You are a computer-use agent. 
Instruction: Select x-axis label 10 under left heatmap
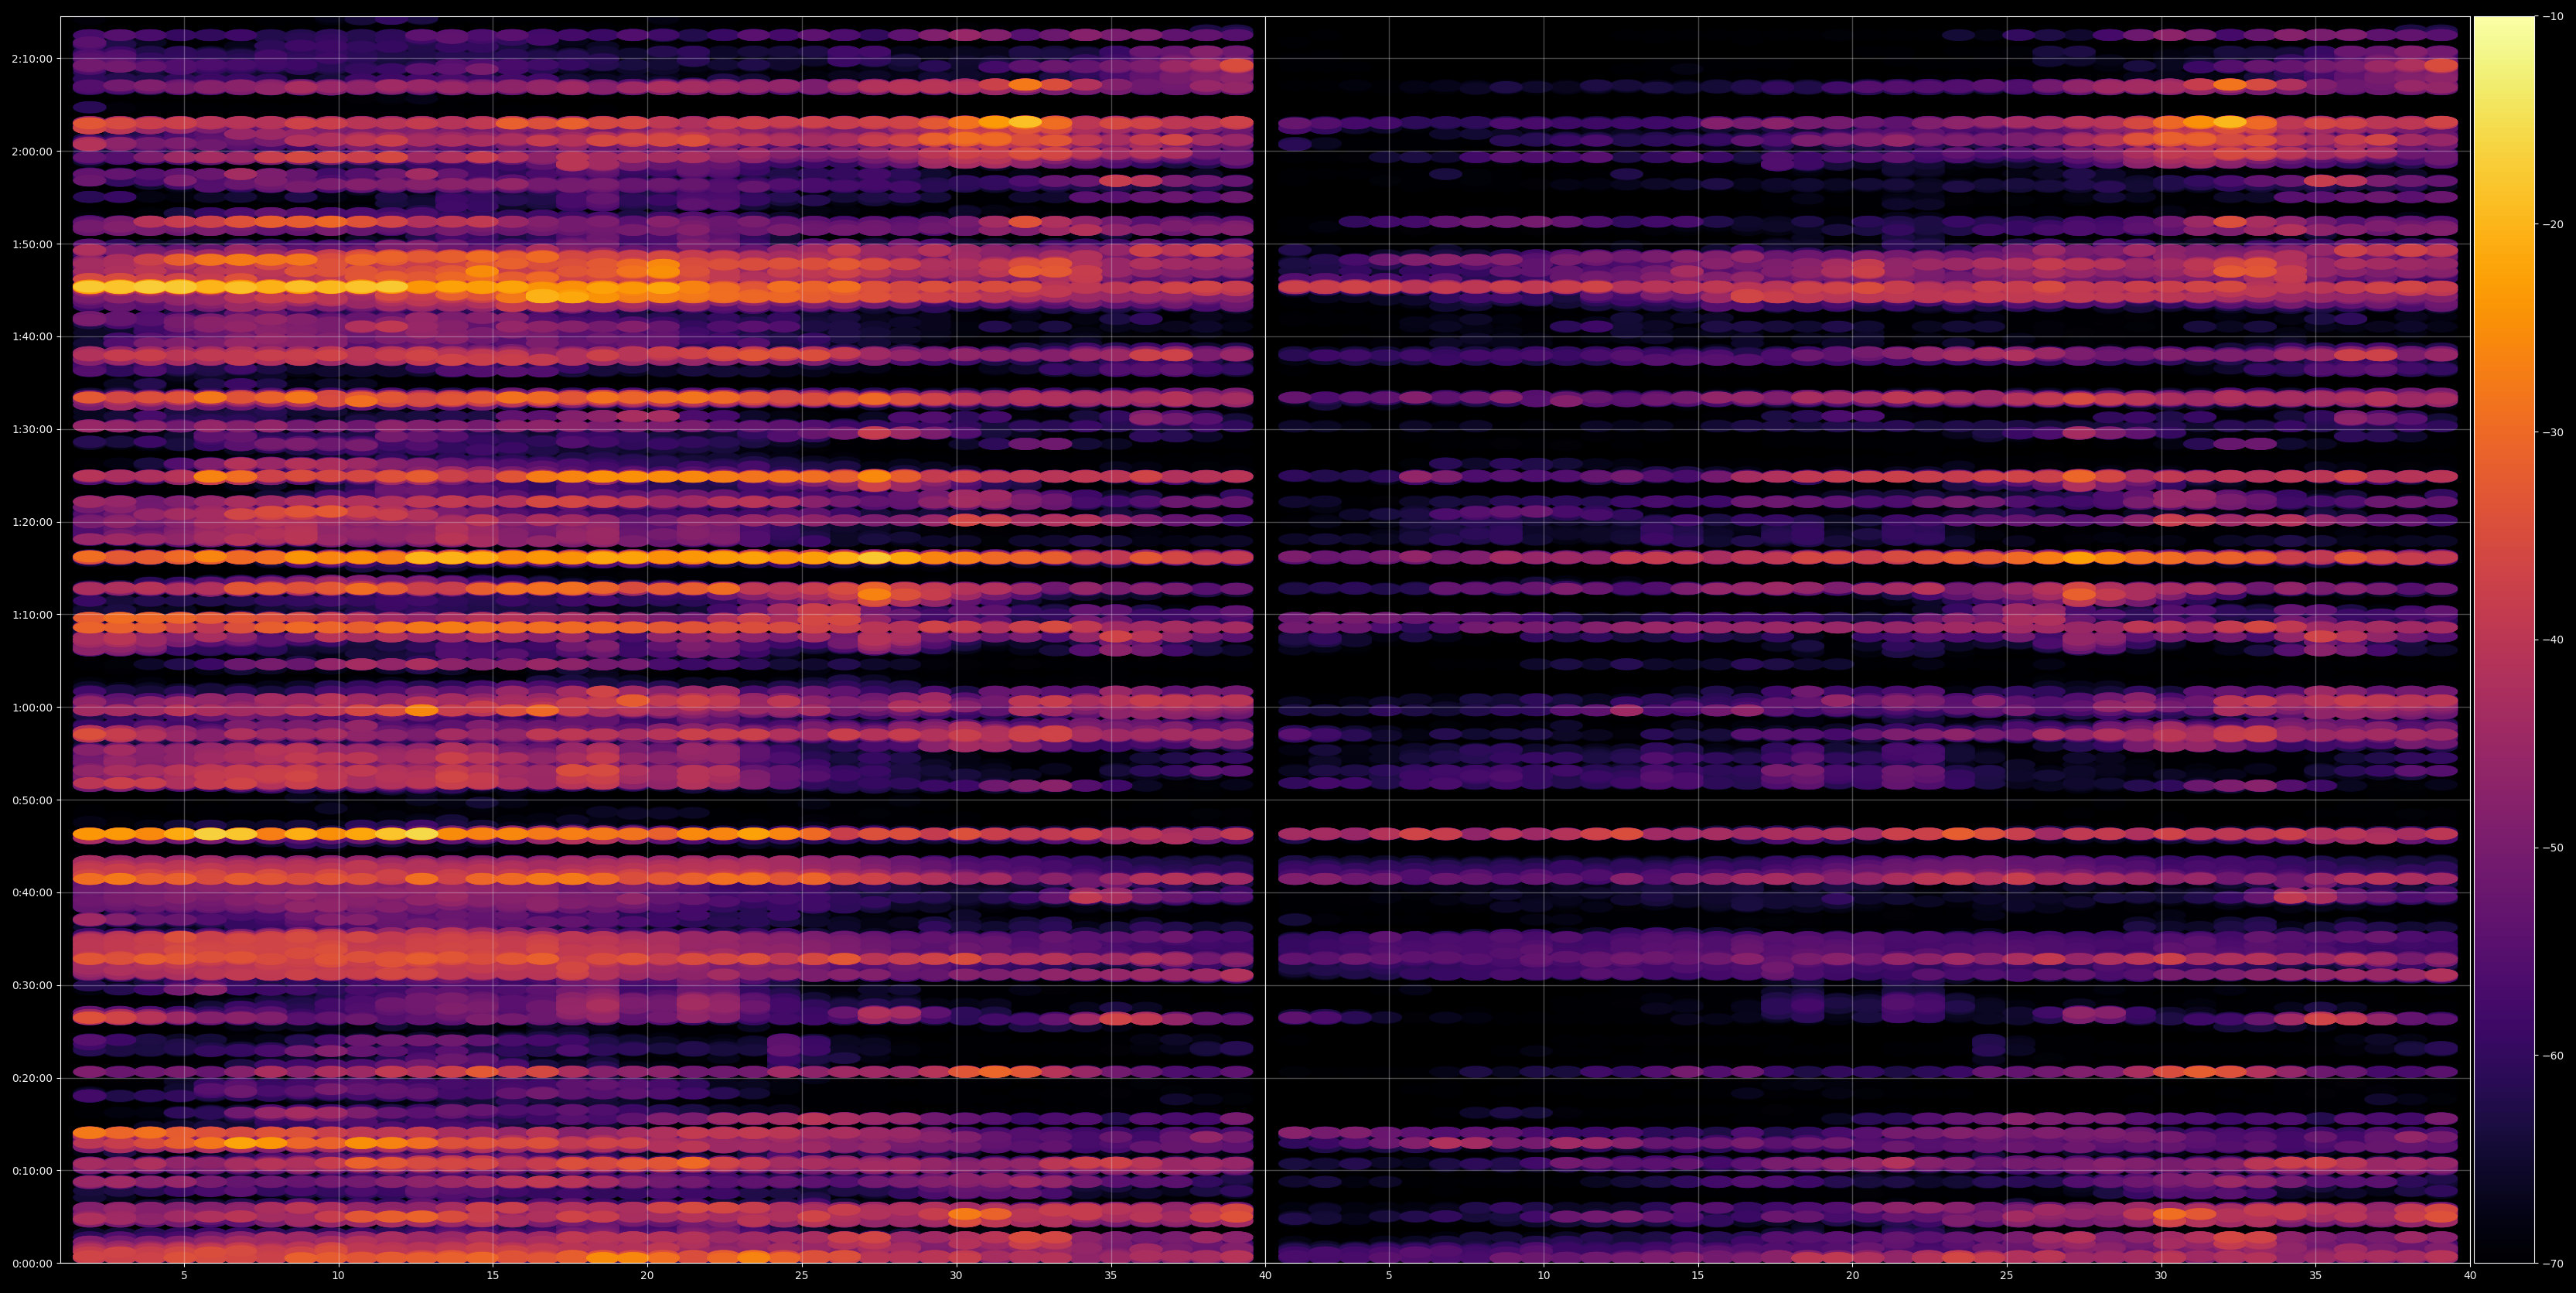338,1276
